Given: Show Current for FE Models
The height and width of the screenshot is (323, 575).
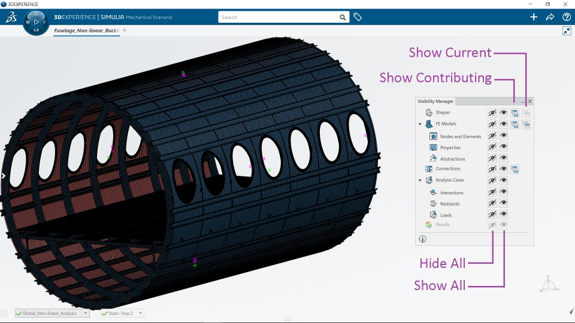Looking at the screenshot, I should pyautogui.click(x=526, y=124).
